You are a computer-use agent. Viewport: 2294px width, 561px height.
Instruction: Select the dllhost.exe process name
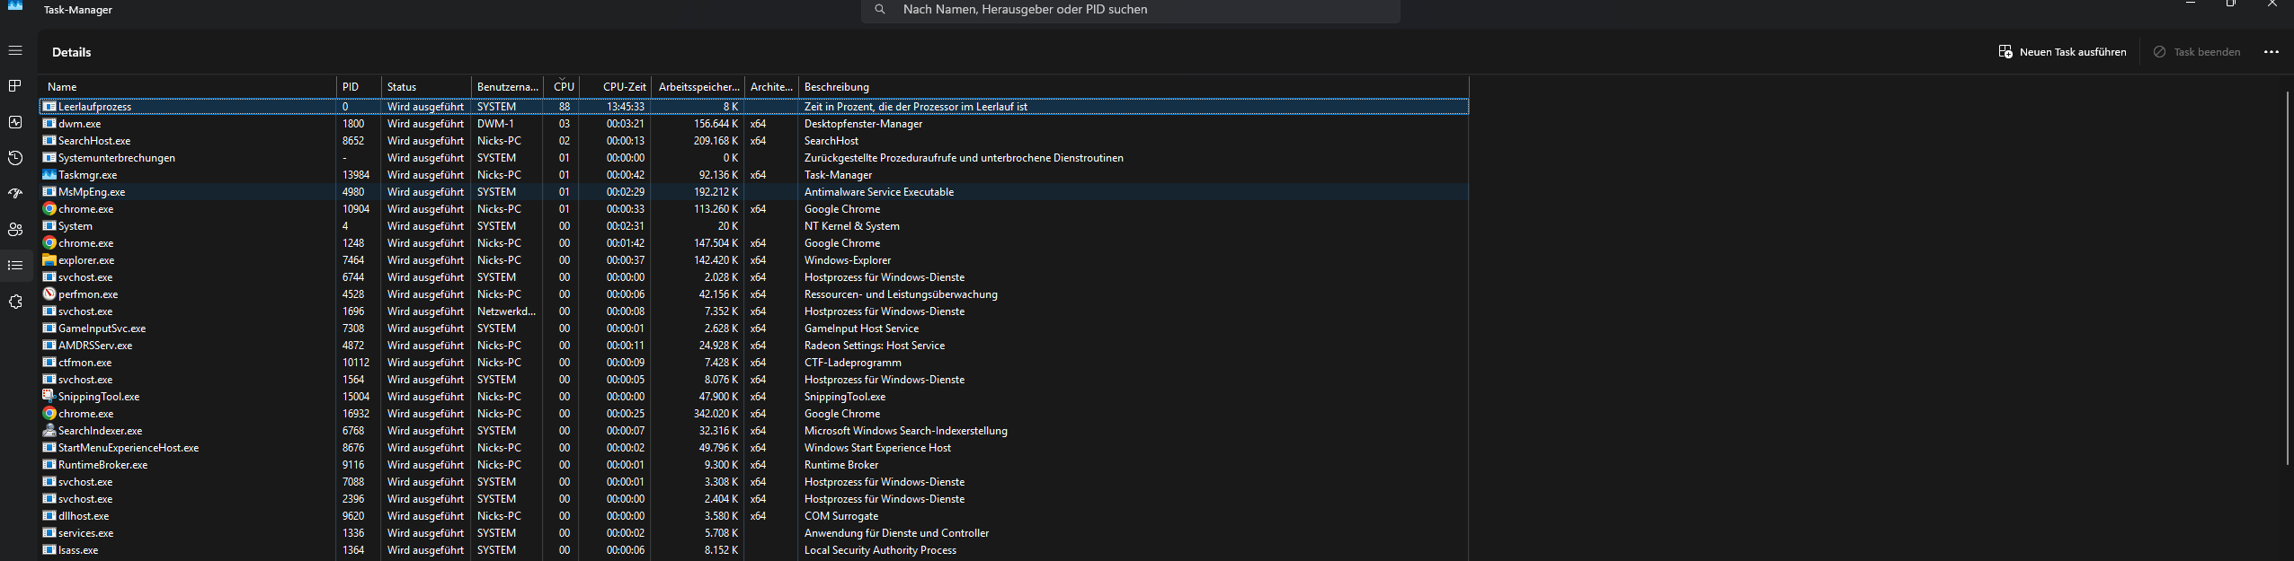tap(84, 516)
